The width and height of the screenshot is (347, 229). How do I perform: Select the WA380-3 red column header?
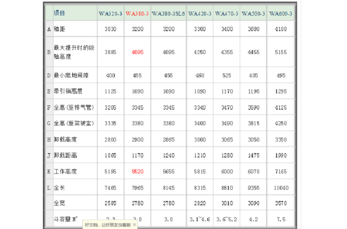pos(137,14)
